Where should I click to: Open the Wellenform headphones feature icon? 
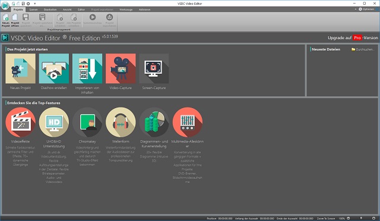tap(121, 122)
